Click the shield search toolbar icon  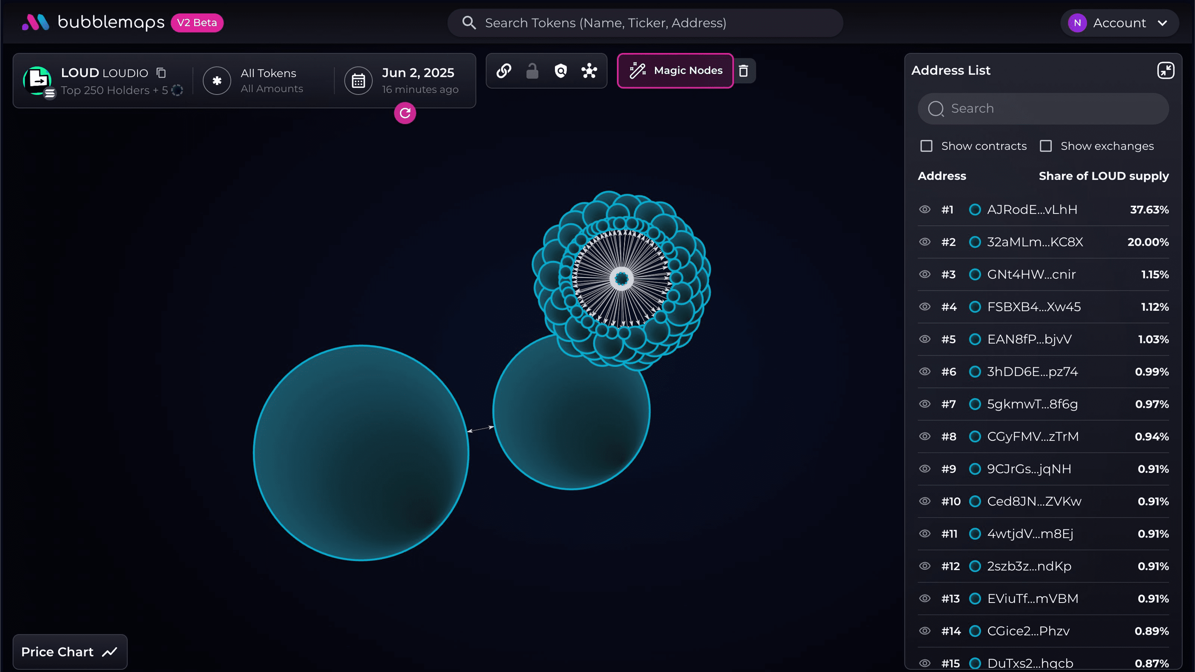pos(561,71)
